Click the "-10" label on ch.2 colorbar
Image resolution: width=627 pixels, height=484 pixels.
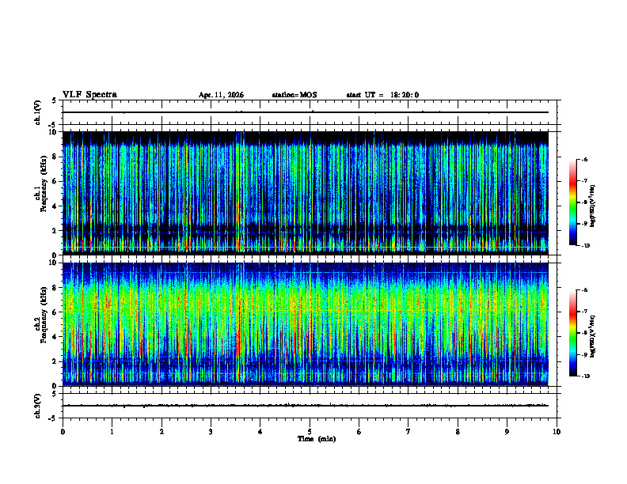point(586,376)
